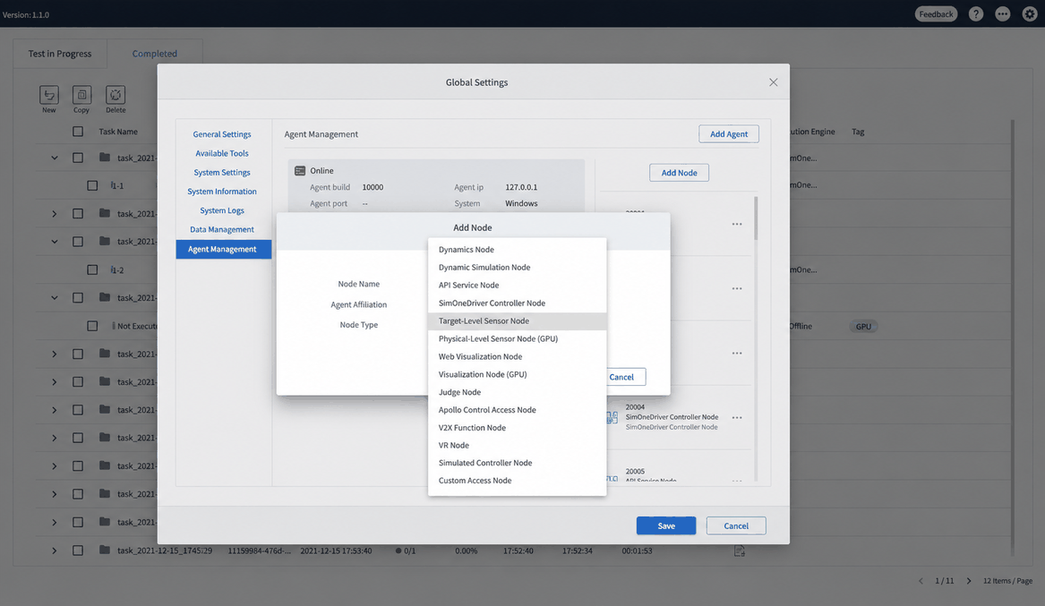Click the SimOneDriver Controller node icon
Viewport: 1045px width, 606px height.
point(612,417)
